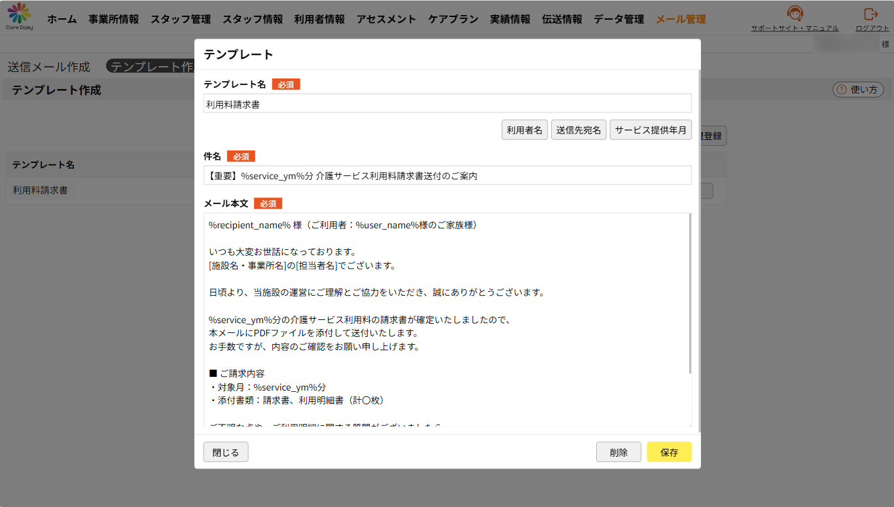894x507 pixels.
Task: Click the ログアウト link text
Action: click(x=872, y=28)
